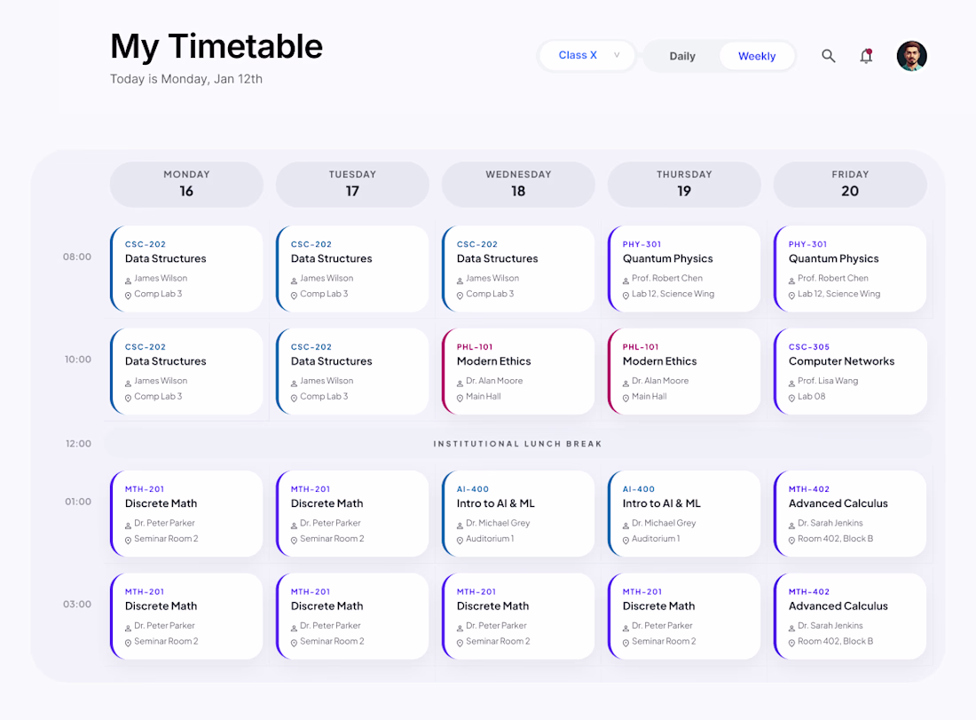Switch to Weekly view
The width and height of the screenshot is (976, 720).
pos(757,56)
